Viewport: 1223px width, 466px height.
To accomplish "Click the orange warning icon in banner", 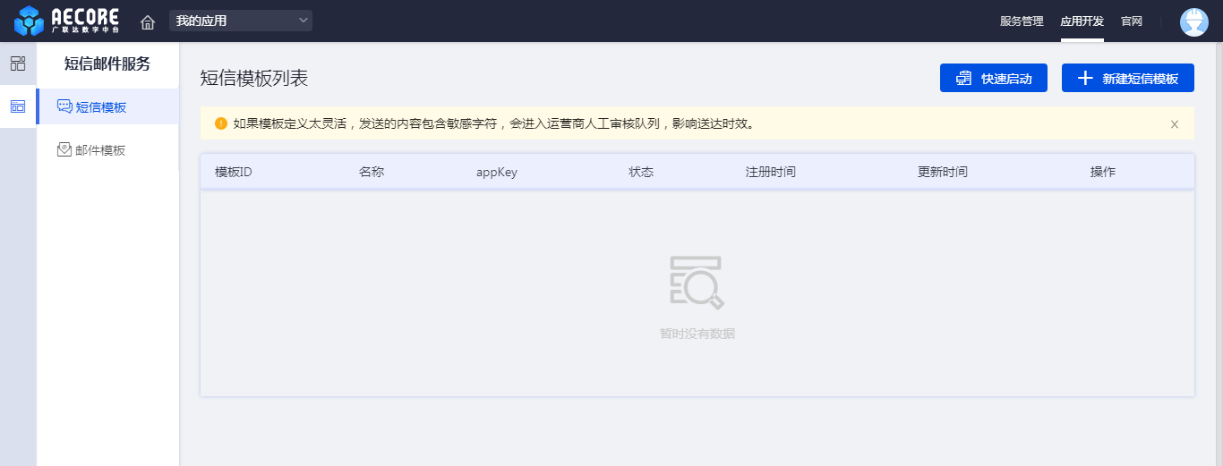I will click(x=221, y=123).
